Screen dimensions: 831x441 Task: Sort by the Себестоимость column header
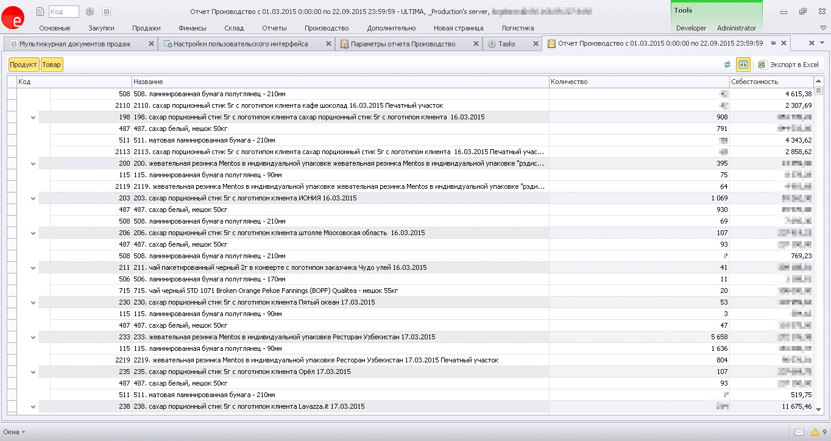(770, 82)
